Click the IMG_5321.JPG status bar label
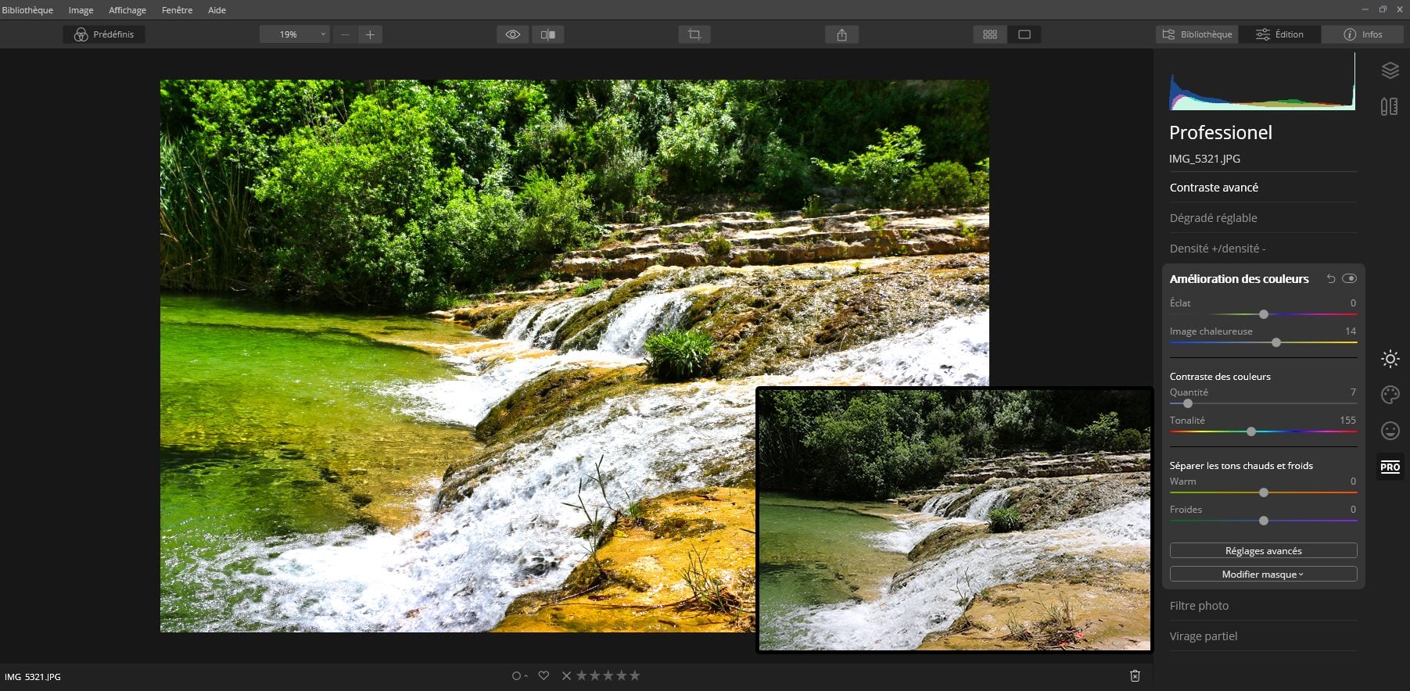Screen dimensions: 1410x691 pyautogui.click(x=33, y=677)
